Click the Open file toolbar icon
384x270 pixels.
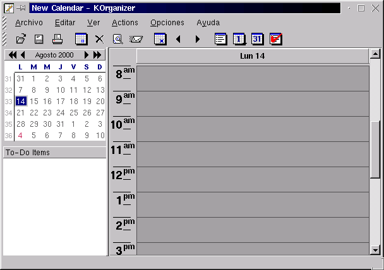21,39
